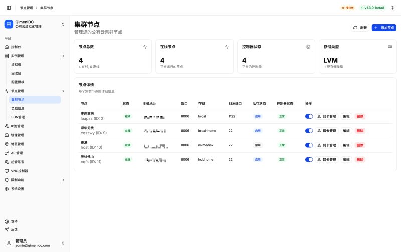Image resolution: width=401 pixels, height=252 pixels.
Task: Open IP池管理 network icon
Action: 7,126
